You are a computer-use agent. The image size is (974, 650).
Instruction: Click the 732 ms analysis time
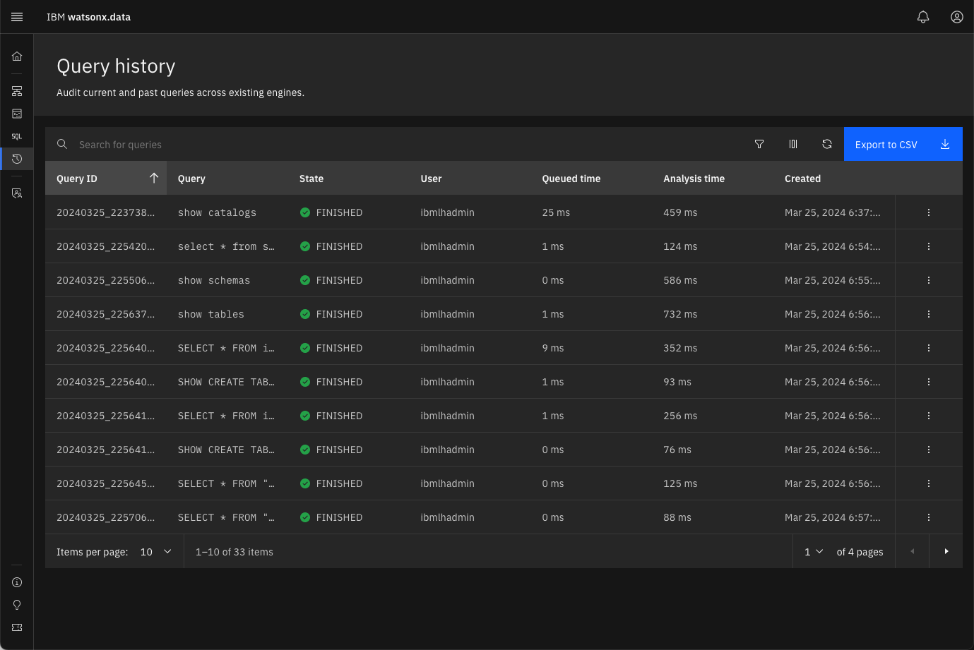pyautogui.click(x=680, y=314)
